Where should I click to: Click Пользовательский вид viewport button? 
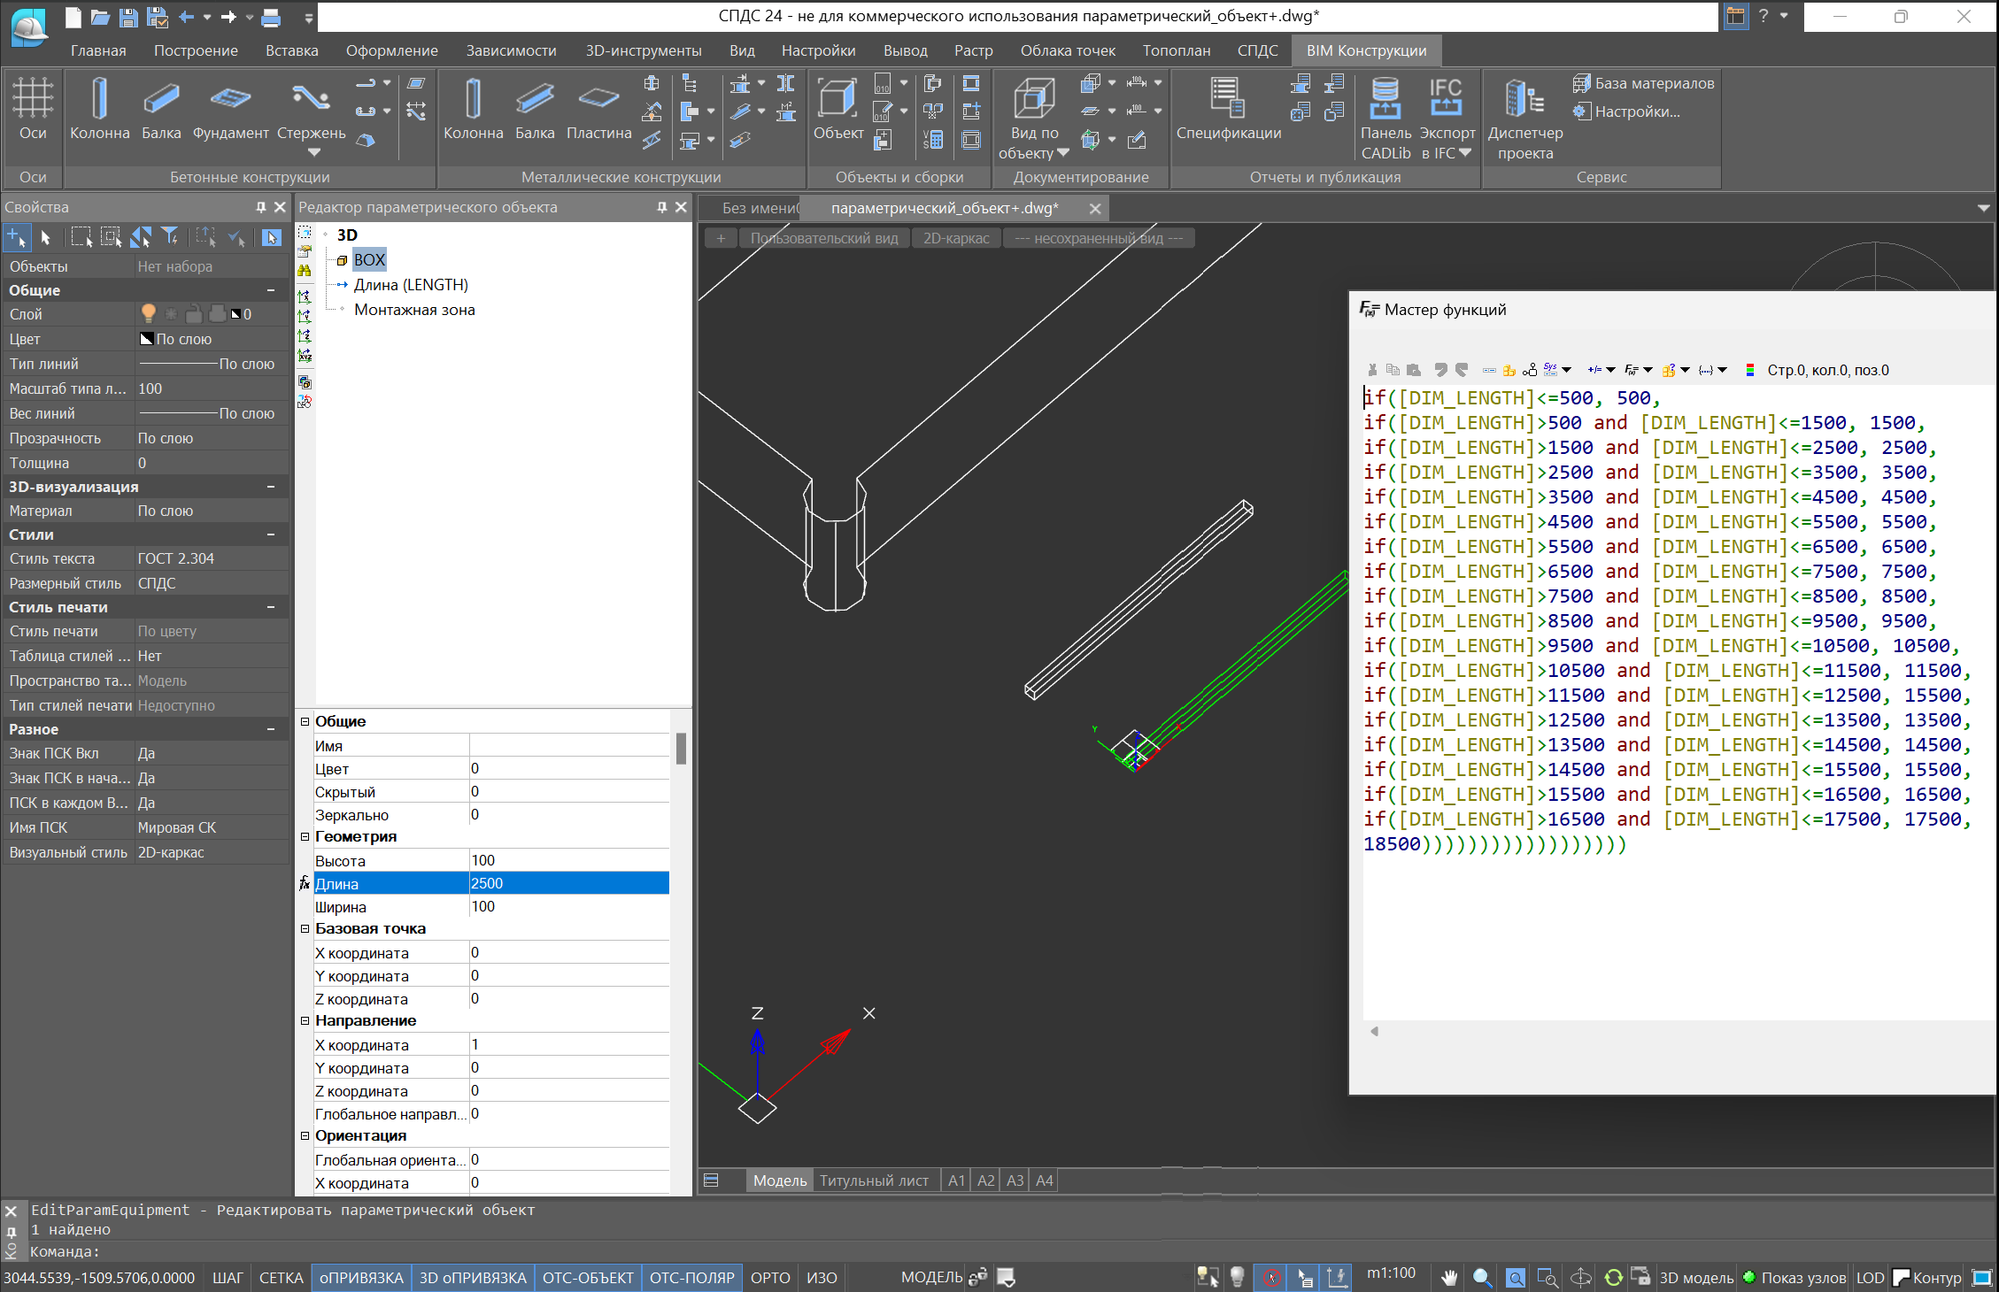823,238
